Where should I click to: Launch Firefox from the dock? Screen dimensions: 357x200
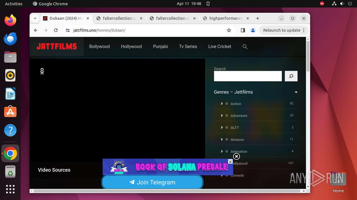[10, 20]
